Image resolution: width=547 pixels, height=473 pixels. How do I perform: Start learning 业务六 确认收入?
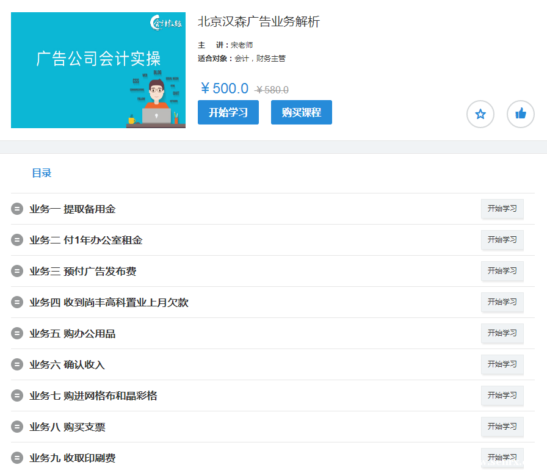coord(502,364)
